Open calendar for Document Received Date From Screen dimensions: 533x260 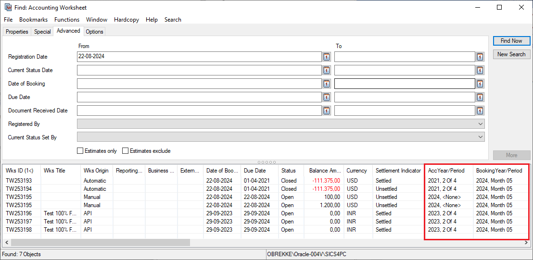326,111
